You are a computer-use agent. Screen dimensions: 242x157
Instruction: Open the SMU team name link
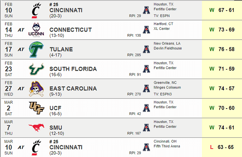point(56,127)
